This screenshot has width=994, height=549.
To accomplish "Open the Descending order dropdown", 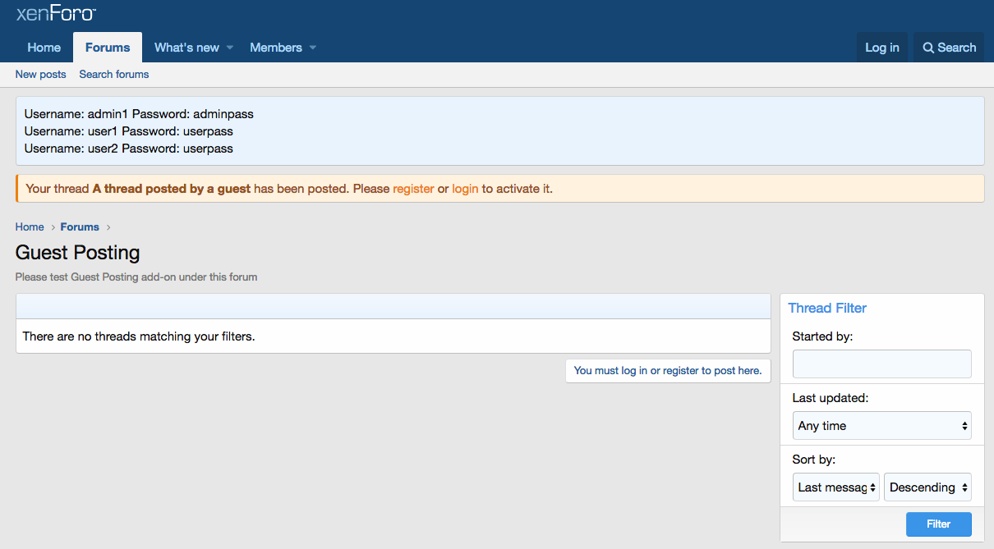I will [x=927, y=487].
